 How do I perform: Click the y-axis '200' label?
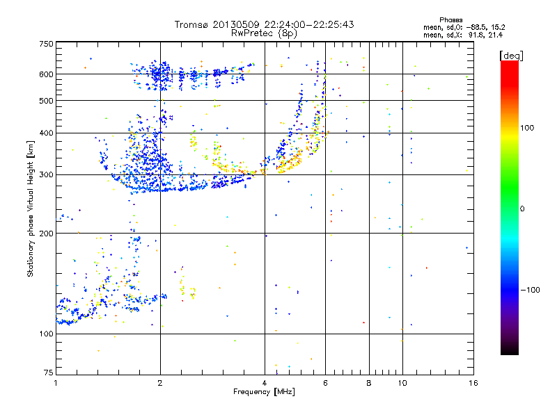click(x=46, y=234)
